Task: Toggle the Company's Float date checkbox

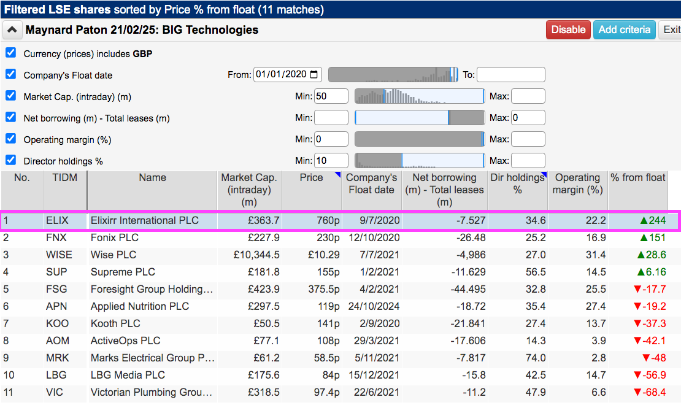Action: [11, 74]
